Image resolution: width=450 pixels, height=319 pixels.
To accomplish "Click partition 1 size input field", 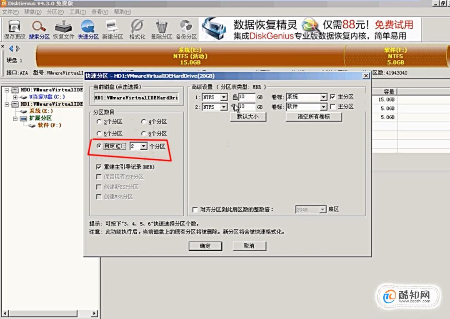I will click(246, 97).
